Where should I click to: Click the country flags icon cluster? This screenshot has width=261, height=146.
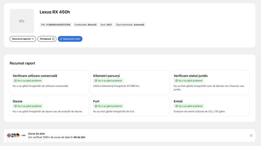click(x=13, y=135)
